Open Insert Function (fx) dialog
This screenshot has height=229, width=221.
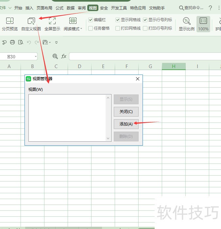click(64, 56)
